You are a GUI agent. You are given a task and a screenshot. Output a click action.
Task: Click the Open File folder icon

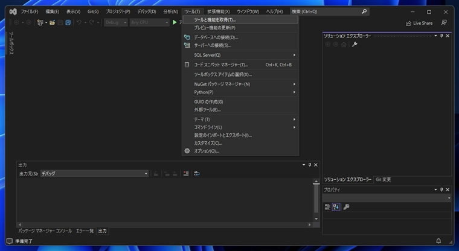(52, 22)
